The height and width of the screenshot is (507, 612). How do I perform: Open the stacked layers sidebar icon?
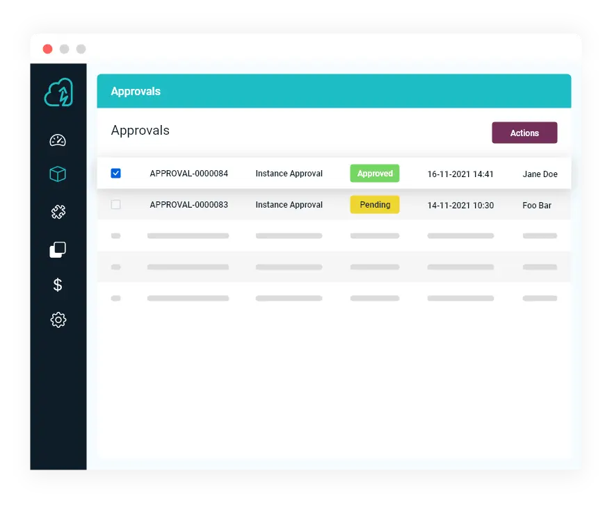[x=58, y=249]
